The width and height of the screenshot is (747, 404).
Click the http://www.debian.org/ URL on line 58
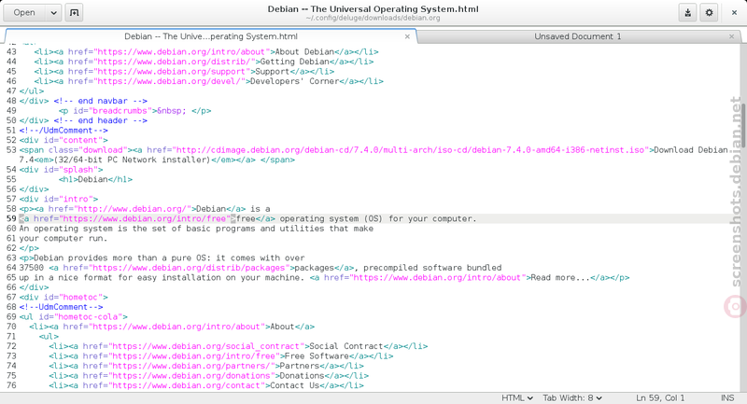pos(133,209)
